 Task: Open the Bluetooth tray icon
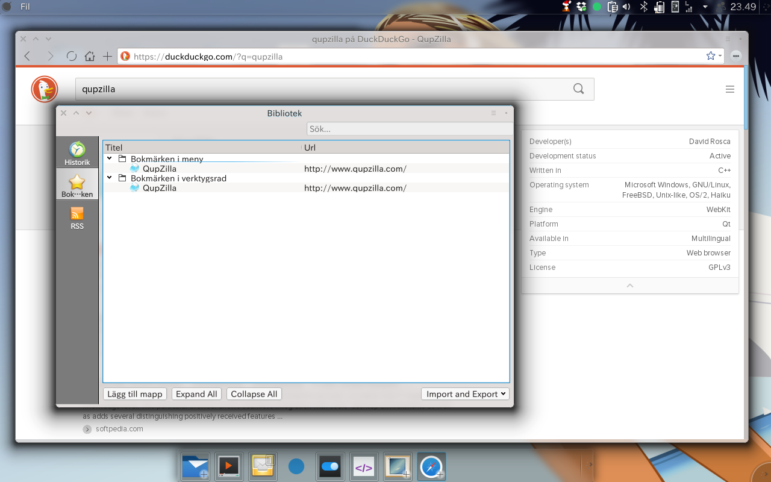[x=643, y=7]
